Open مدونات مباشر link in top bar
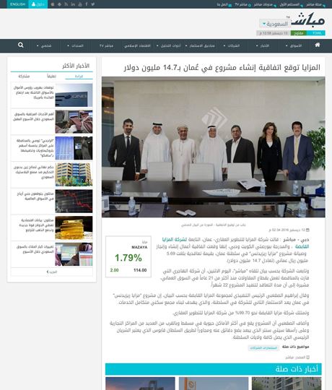The width and height of the screenshot is (332, 390). tap(265, 4)
